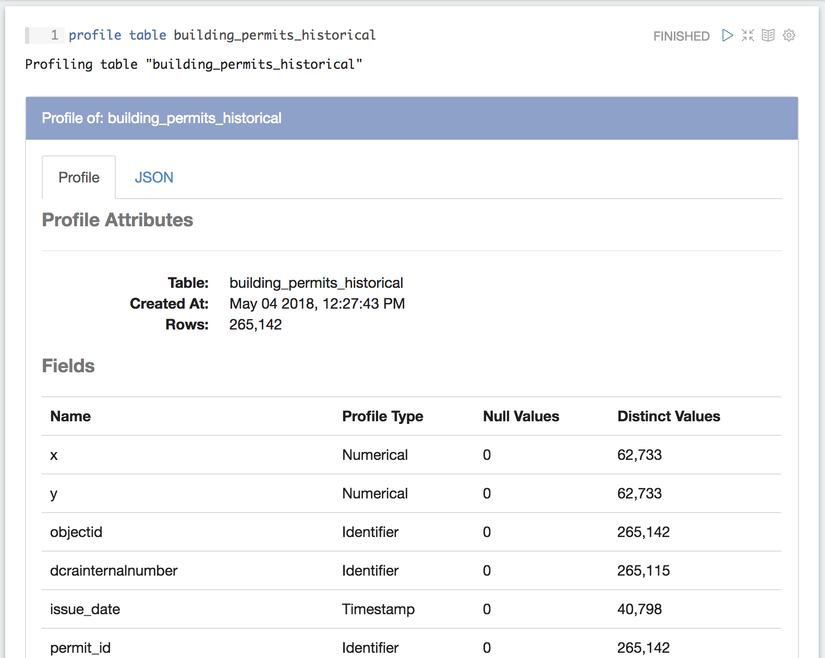Select the 'objectid' field row
The image size is (825, 658).
click(411, 532)
